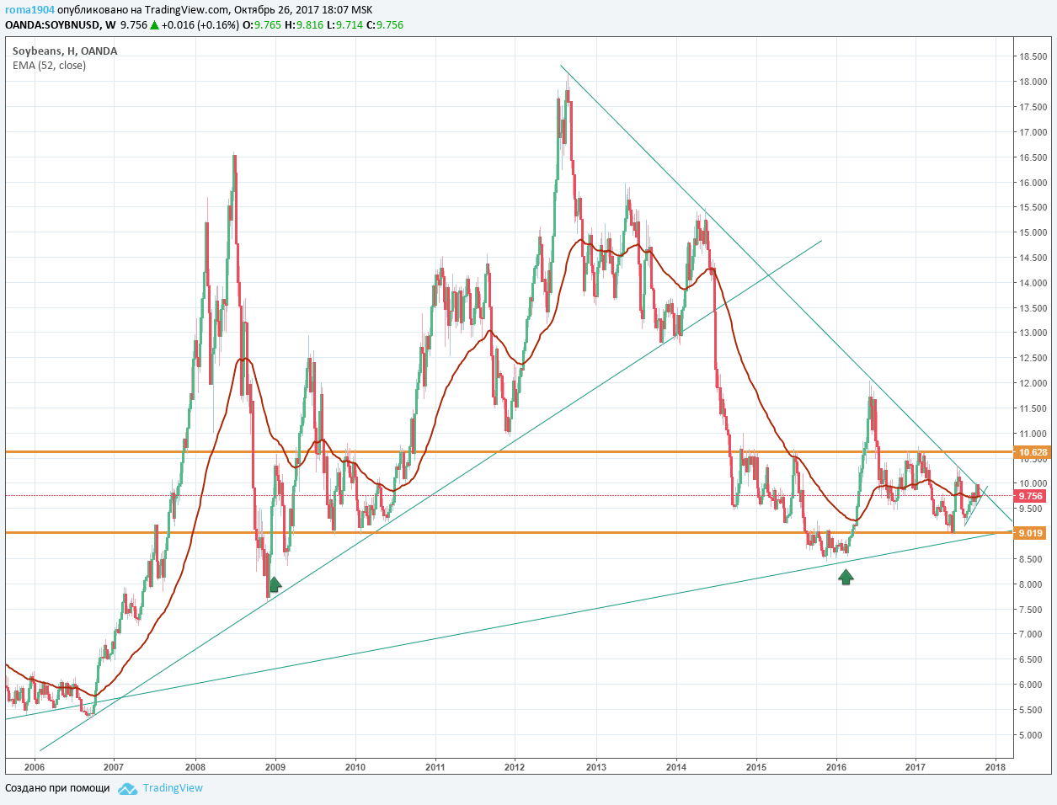
Task: Click the 2006 label on the time axis
Action: 35,767
